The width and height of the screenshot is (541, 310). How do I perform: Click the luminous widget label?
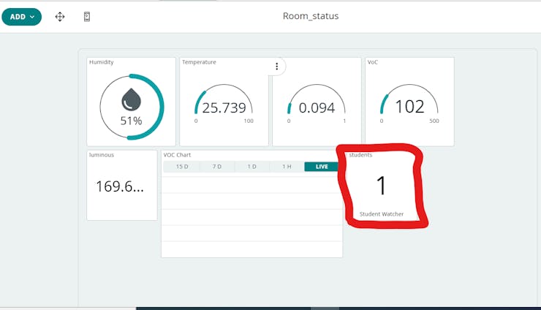tap(102, 155)
